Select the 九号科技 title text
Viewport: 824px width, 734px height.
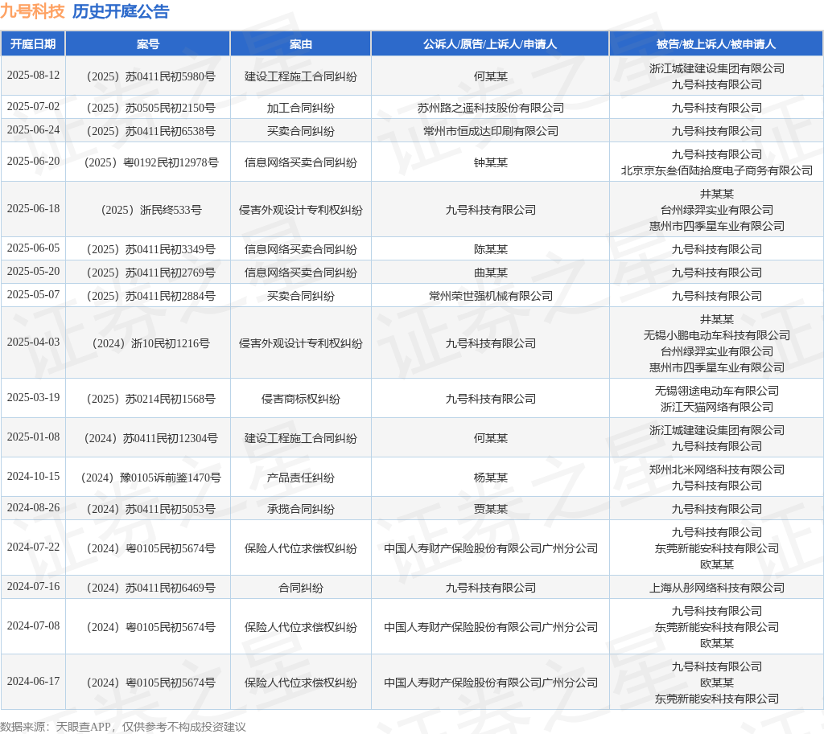pos(32,11)
